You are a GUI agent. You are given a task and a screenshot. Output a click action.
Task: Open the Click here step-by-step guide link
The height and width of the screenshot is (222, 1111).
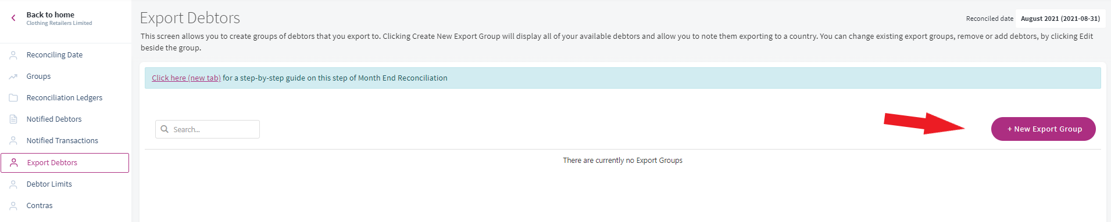click(186, 78)
